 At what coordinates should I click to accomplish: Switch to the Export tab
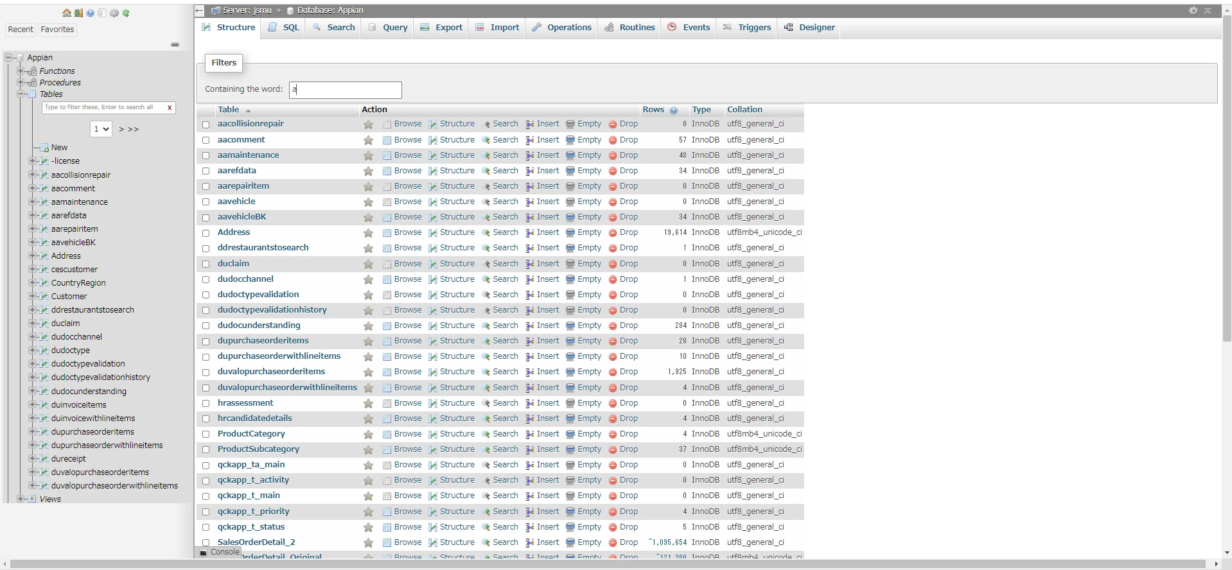441,28
